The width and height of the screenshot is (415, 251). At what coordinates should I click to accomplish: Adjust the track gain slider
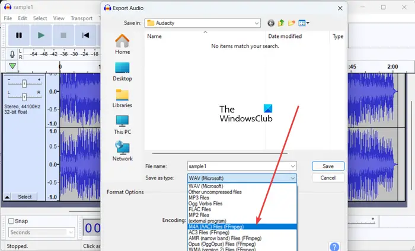pos(24,83)
